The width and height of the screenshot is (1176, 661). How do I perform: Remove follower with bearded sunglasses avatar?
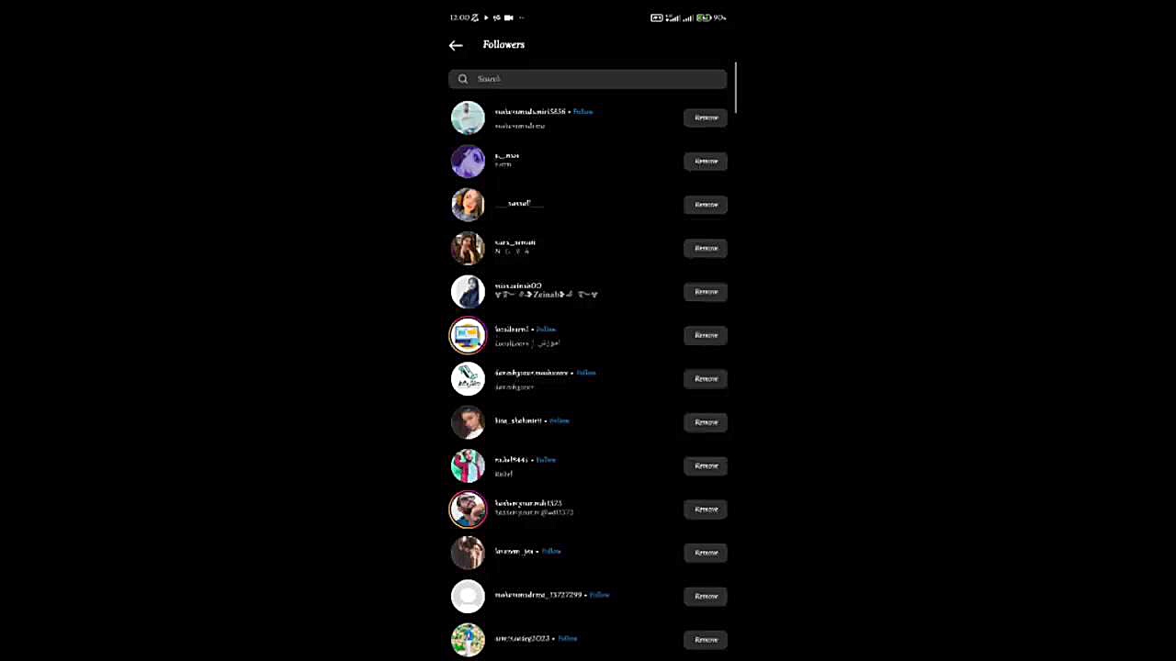click(x=706, y=509)
